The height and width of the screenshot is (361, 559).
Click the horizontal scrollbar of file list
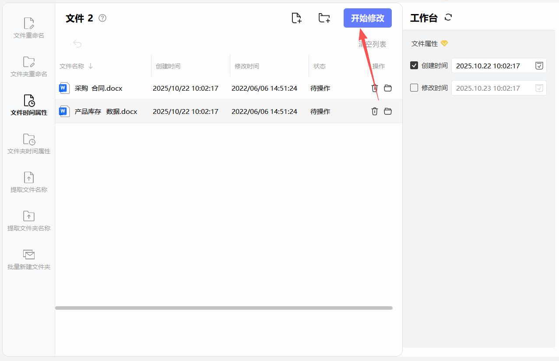pyautogui.click(x=224, y=308)
